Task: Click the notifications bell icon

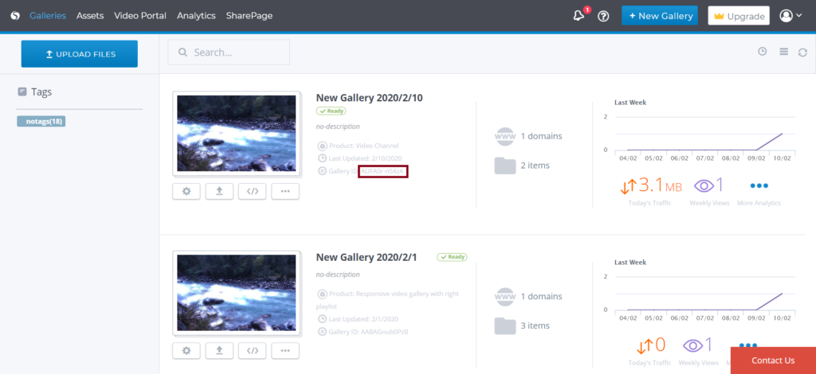Action: 579,16
